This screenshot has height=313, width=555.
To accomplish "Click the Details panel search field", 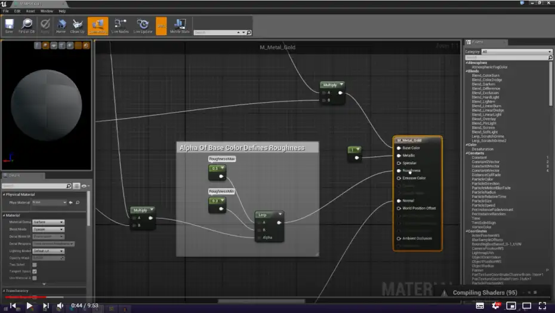I will pos(37,186).
